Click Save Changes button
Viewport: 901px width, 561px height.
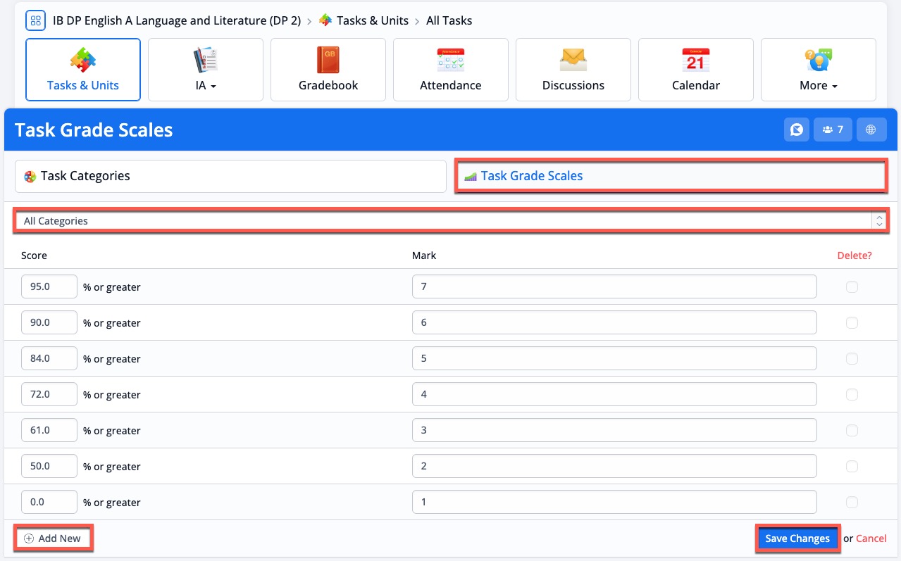[797, 538]
